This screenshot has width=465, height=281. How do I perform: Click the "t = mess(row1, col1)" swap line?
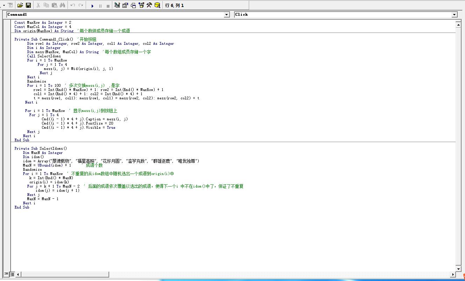tap(116, 98)
